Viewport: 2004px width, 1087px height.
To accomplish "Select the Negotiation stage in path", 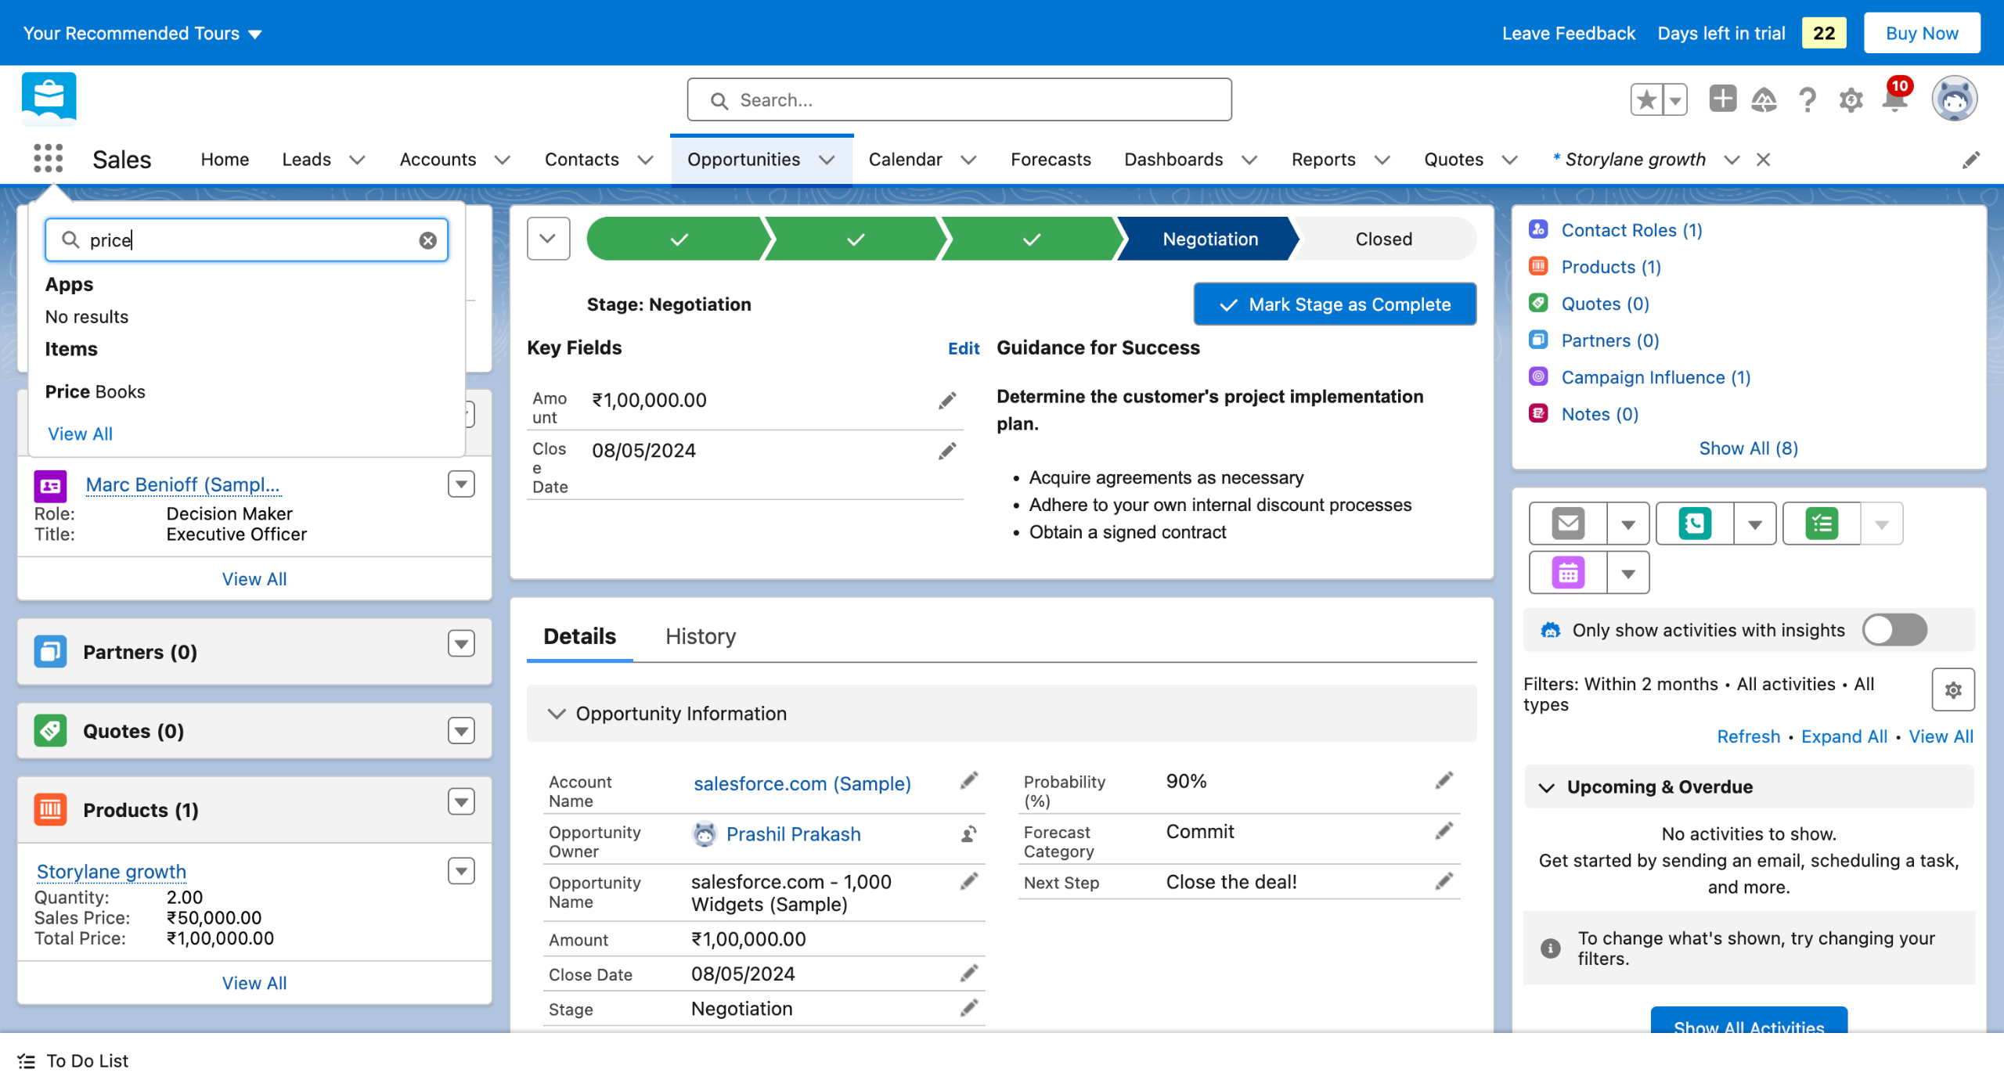I will point(1209,239).
